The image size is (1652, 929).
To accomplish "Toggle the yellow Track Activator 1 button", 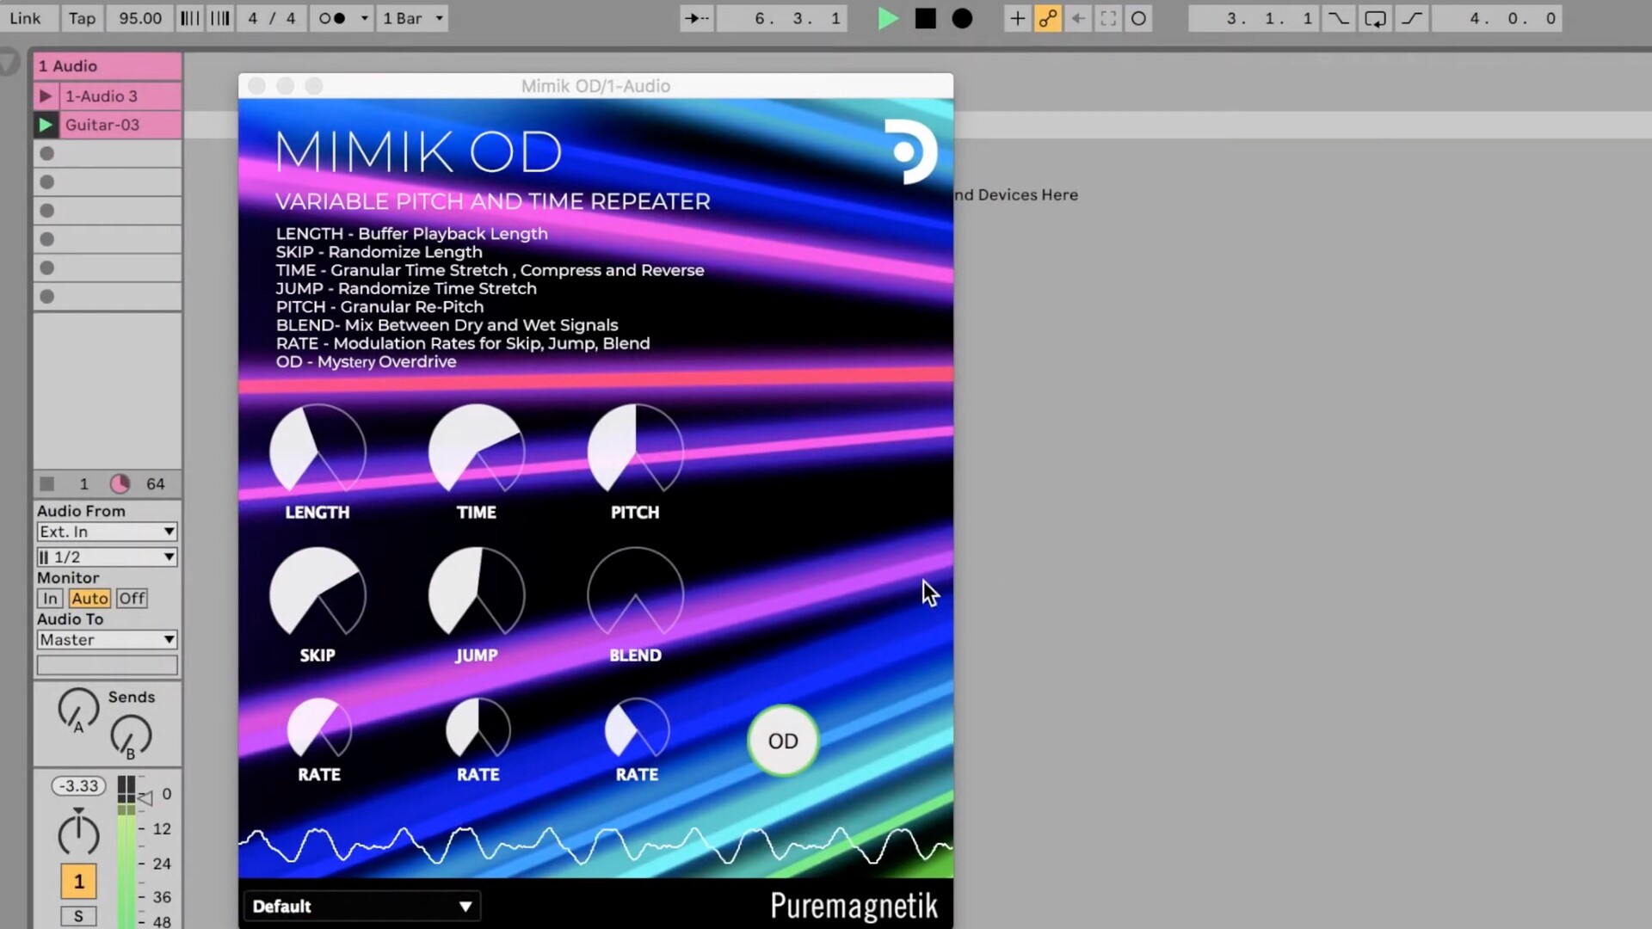I will click(78, 882).
